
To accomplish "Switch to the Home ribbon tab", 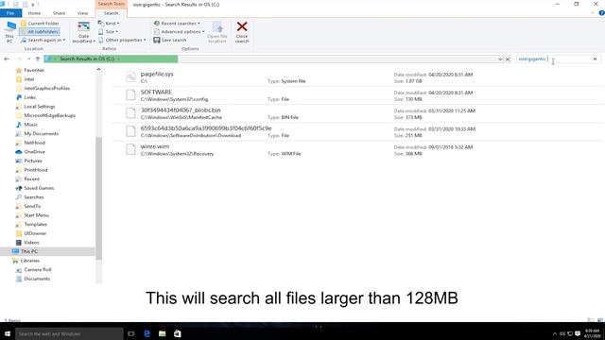I will click(x=34, y=13).
